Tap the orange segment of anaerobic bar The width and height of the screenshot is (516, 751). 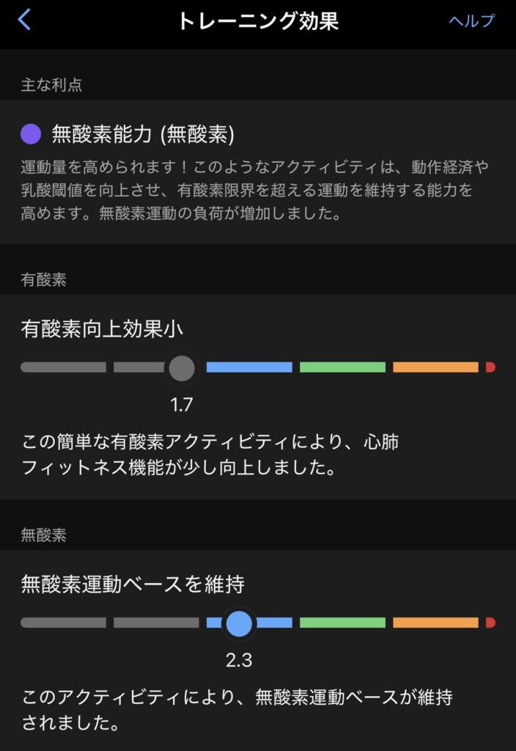435,623
